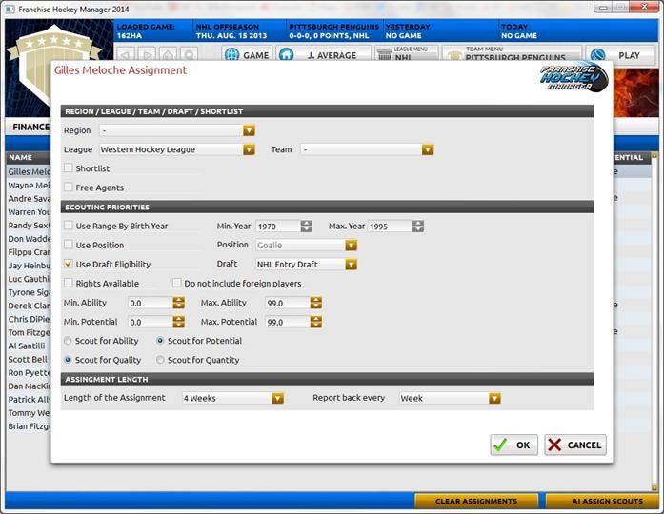This screenshot has height=514, width=664.
Task: Select scout Randy Sext in list
Action: 29,226
